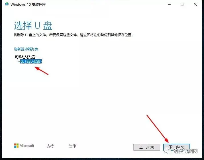204x160 pixels.
Task: Click the U-disk deletion warning text
Action: (74, 35)
